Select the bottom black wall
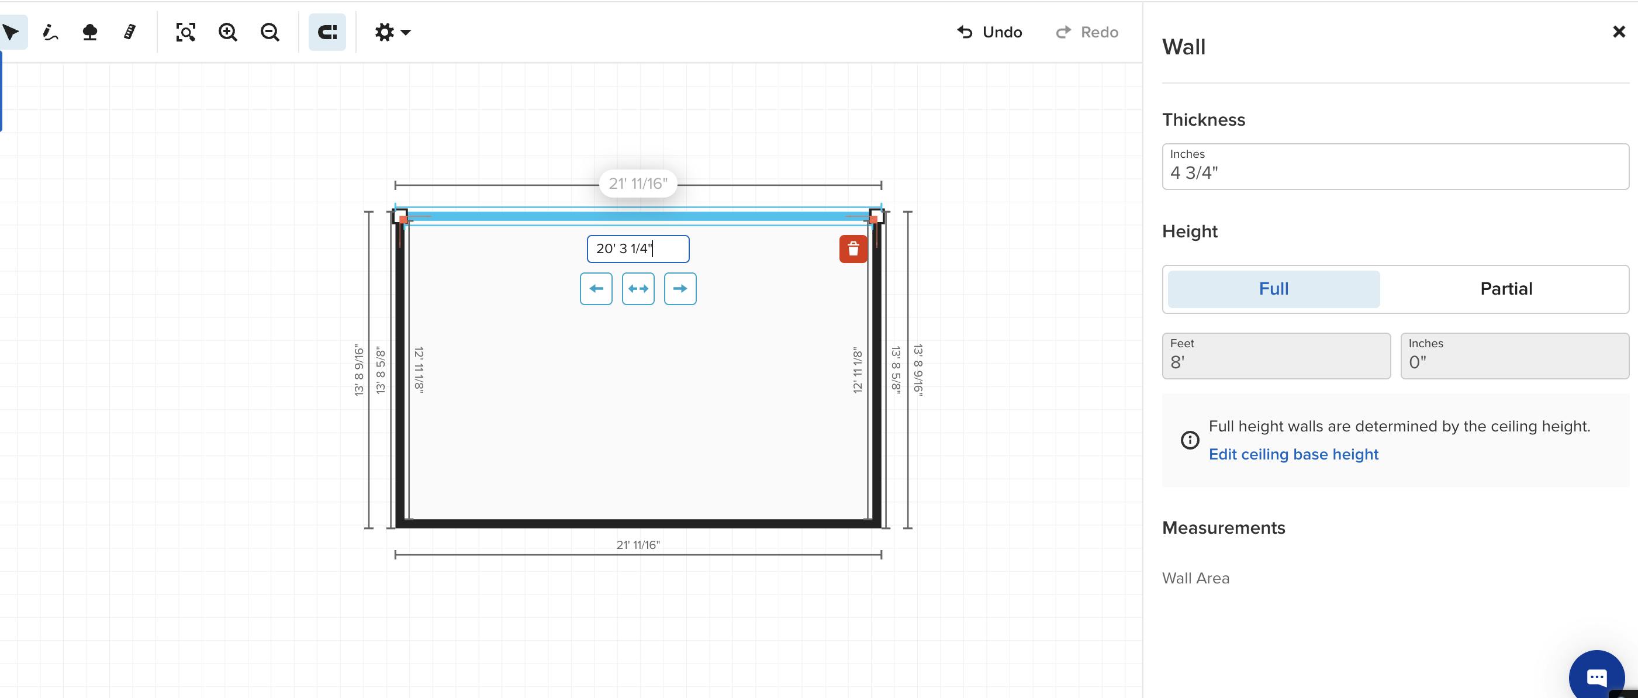Viewport: 1638px width, 698px height. [638, 523]
